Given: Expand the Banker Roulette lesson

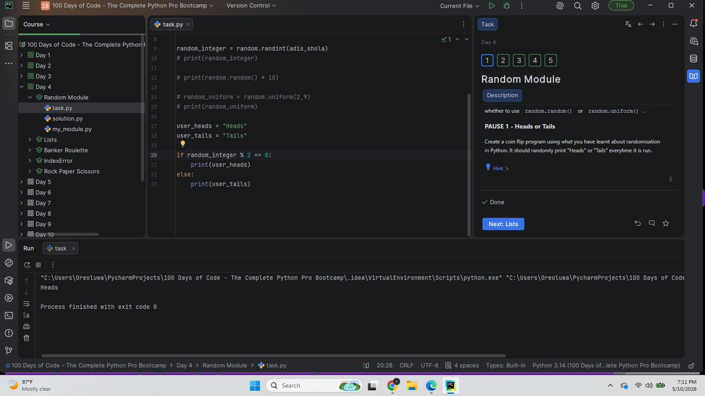Looking at the screenshot, I should pyautogui.click(x=30, y=150).
